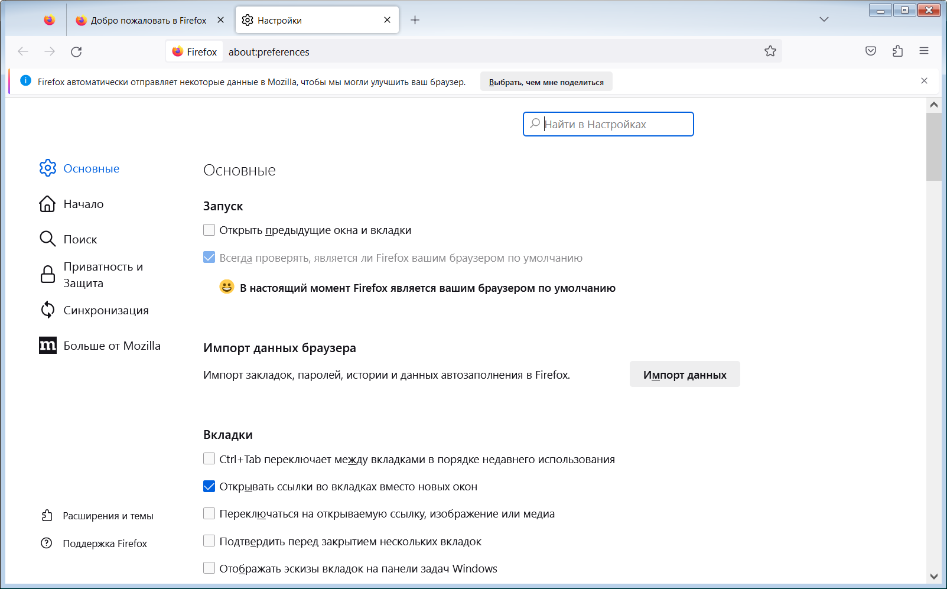Image resolution: width=947 pixels, height=589 pixels.
Task: Open the Extensions puzzle icon
Action: 897,51
